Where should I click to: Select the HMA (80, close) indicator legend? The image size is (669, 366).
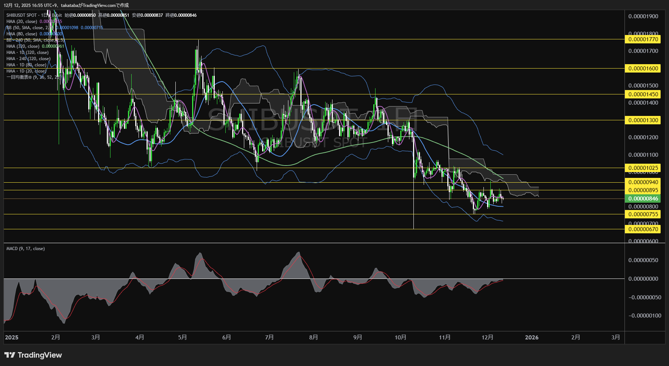click(x=22, y=34)
